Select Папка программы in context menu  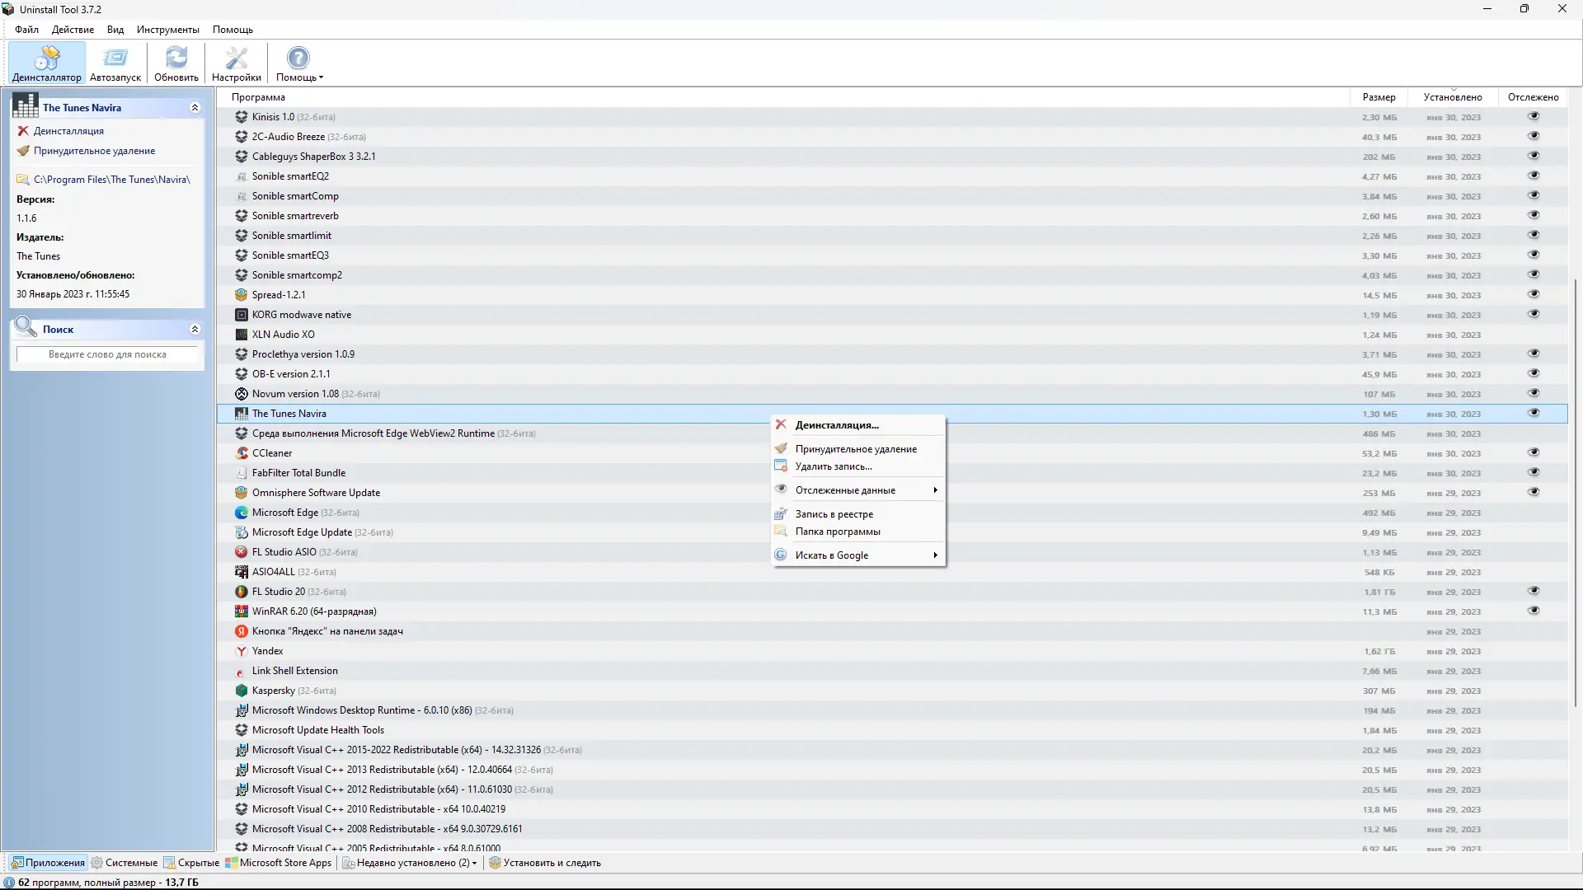(x=838, y=532)
